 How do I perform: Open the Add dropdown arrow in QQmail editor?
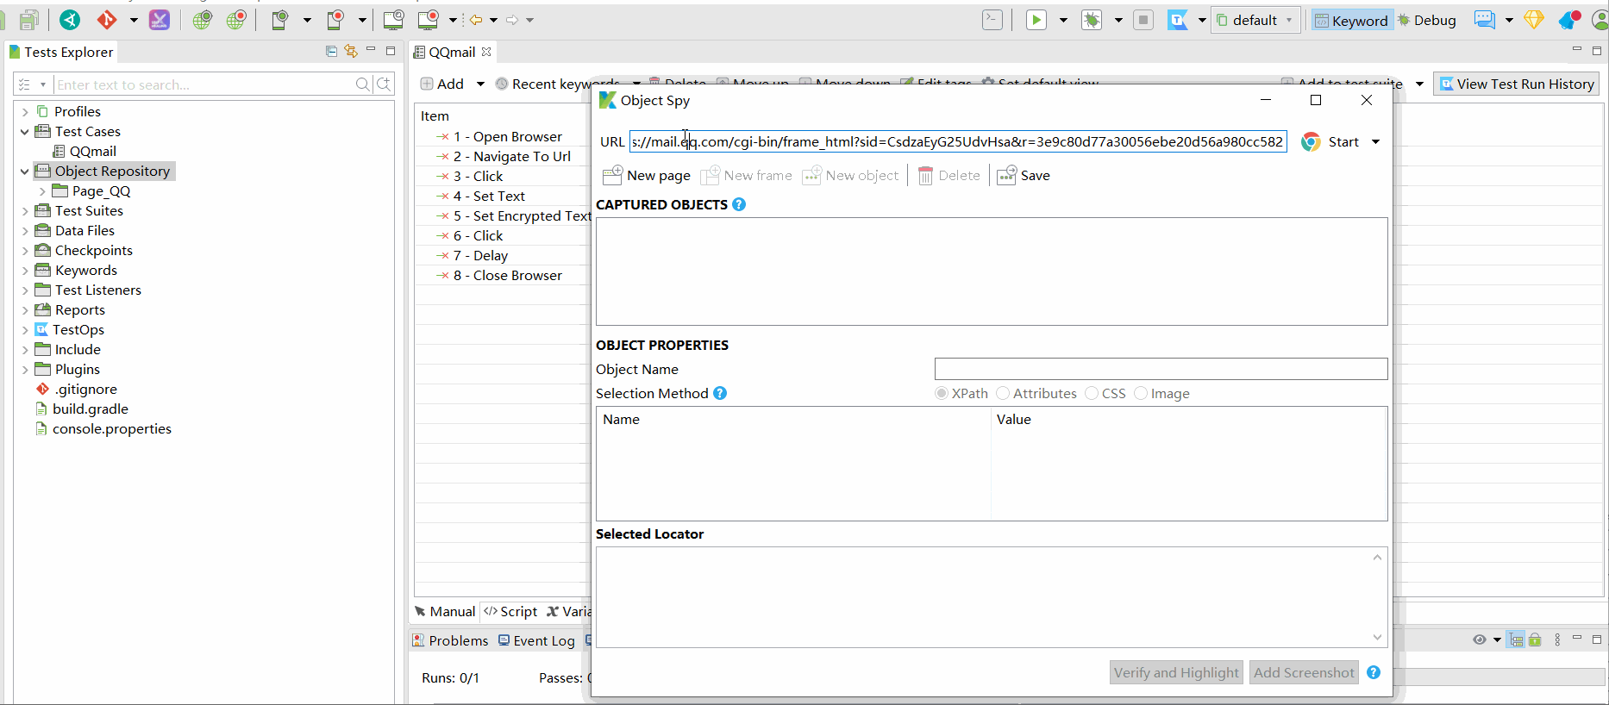point(480,84)
